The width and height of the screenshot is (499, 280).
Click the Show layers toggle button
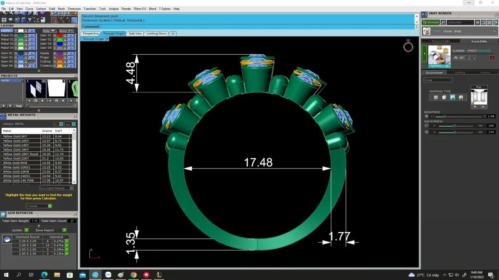pyautogui.click(x=66, y=31)
